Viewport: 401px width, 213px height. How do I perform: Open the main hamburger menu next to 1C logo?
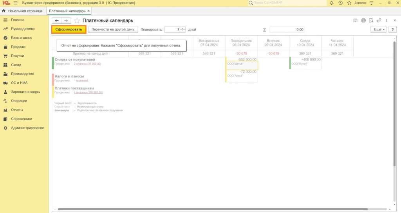(x=16, y=3)
